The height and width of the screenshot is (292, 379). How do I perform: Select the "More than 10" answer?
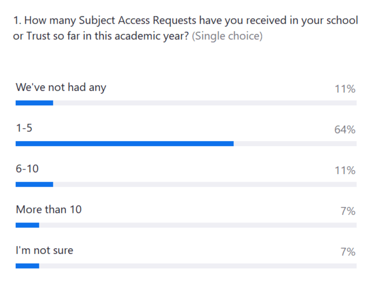pos(49,209)
